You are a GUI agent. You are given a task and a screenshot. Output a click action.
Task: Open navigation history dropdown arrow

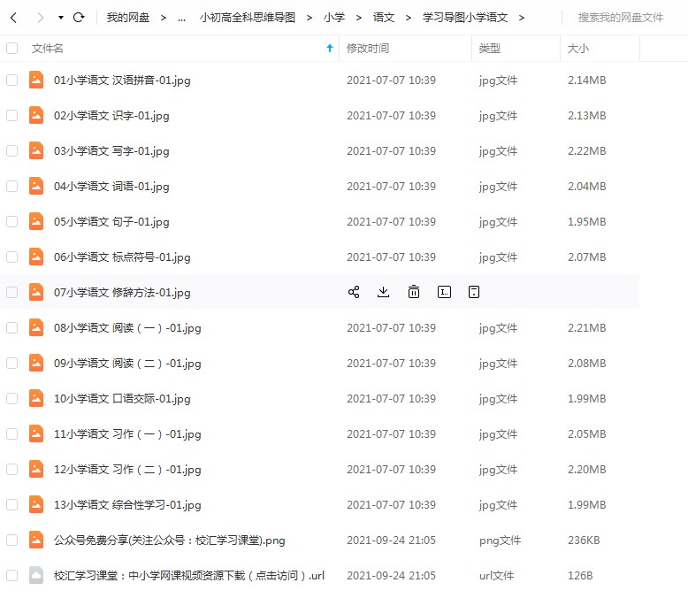[61, 18]
